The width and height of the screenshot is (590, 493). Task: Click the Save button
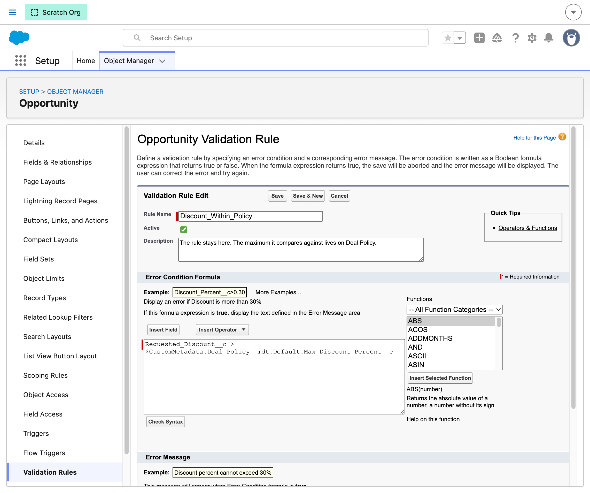277,196
